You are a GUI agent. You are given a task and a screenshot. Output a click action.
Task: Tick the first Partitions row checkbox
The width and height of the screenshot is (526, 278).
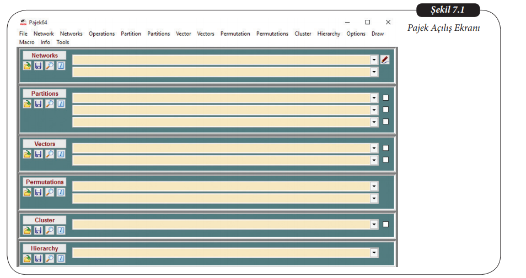(x=385, y=98)
